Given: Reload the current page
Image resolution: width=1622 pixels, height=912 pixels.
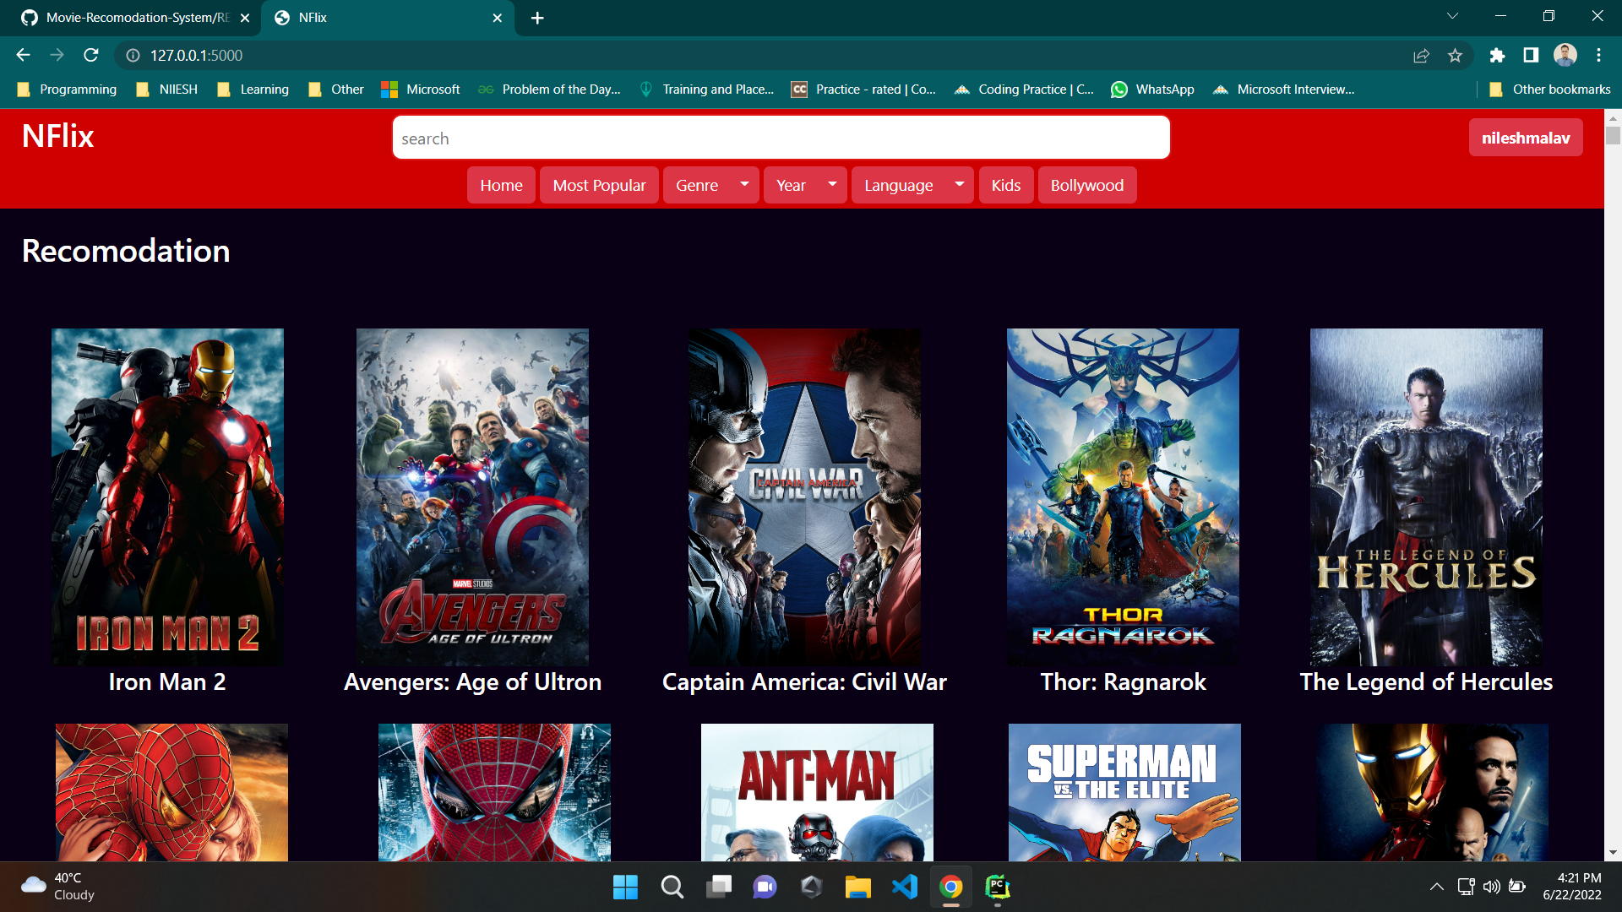Looking at the screenshot, I should [91, 55].
